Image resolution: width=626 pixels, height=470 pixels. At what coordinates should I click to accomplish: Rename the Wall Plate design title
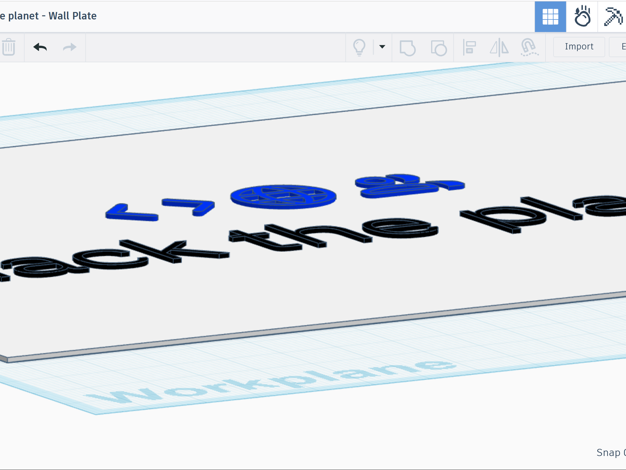coord(48,16)
